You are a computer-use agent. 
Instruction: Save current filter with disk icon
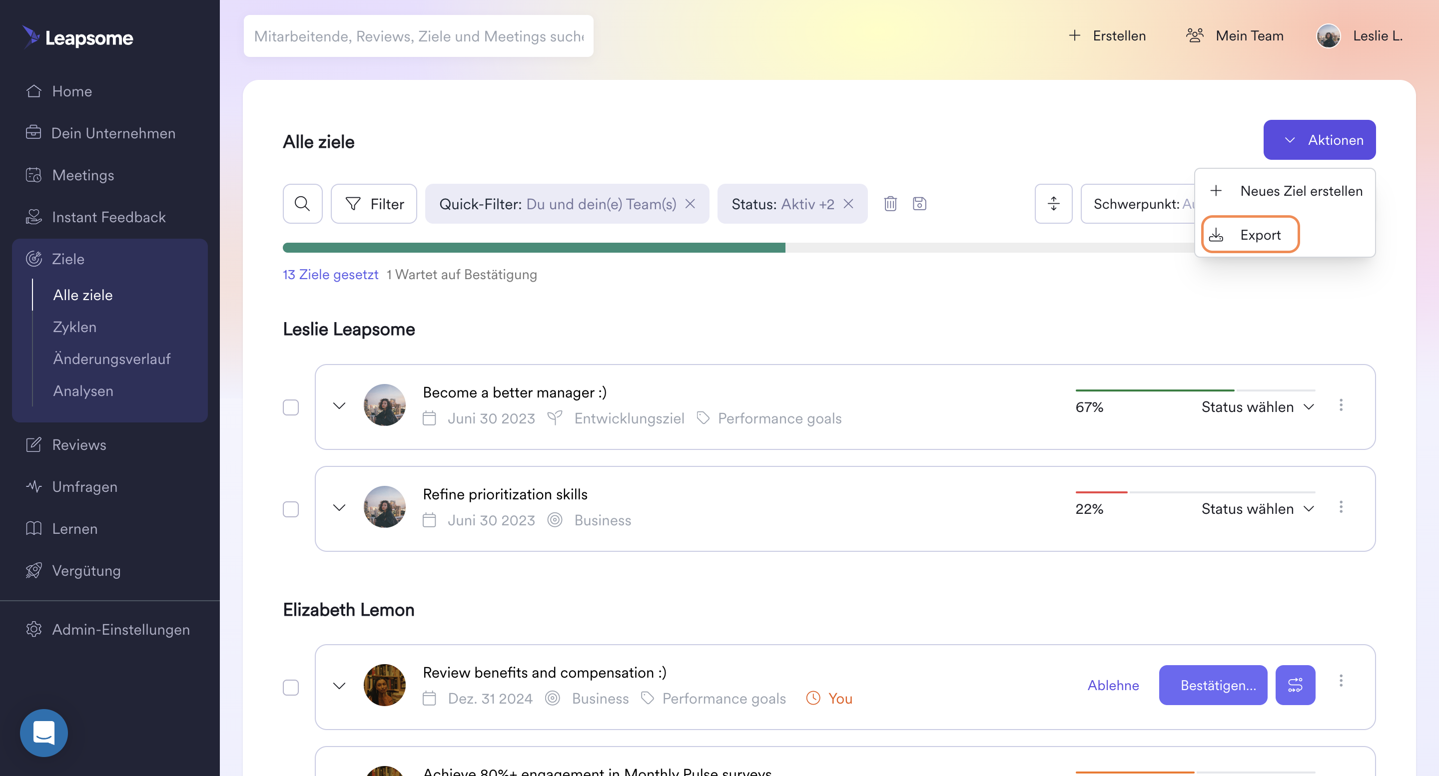click(919, 204)
